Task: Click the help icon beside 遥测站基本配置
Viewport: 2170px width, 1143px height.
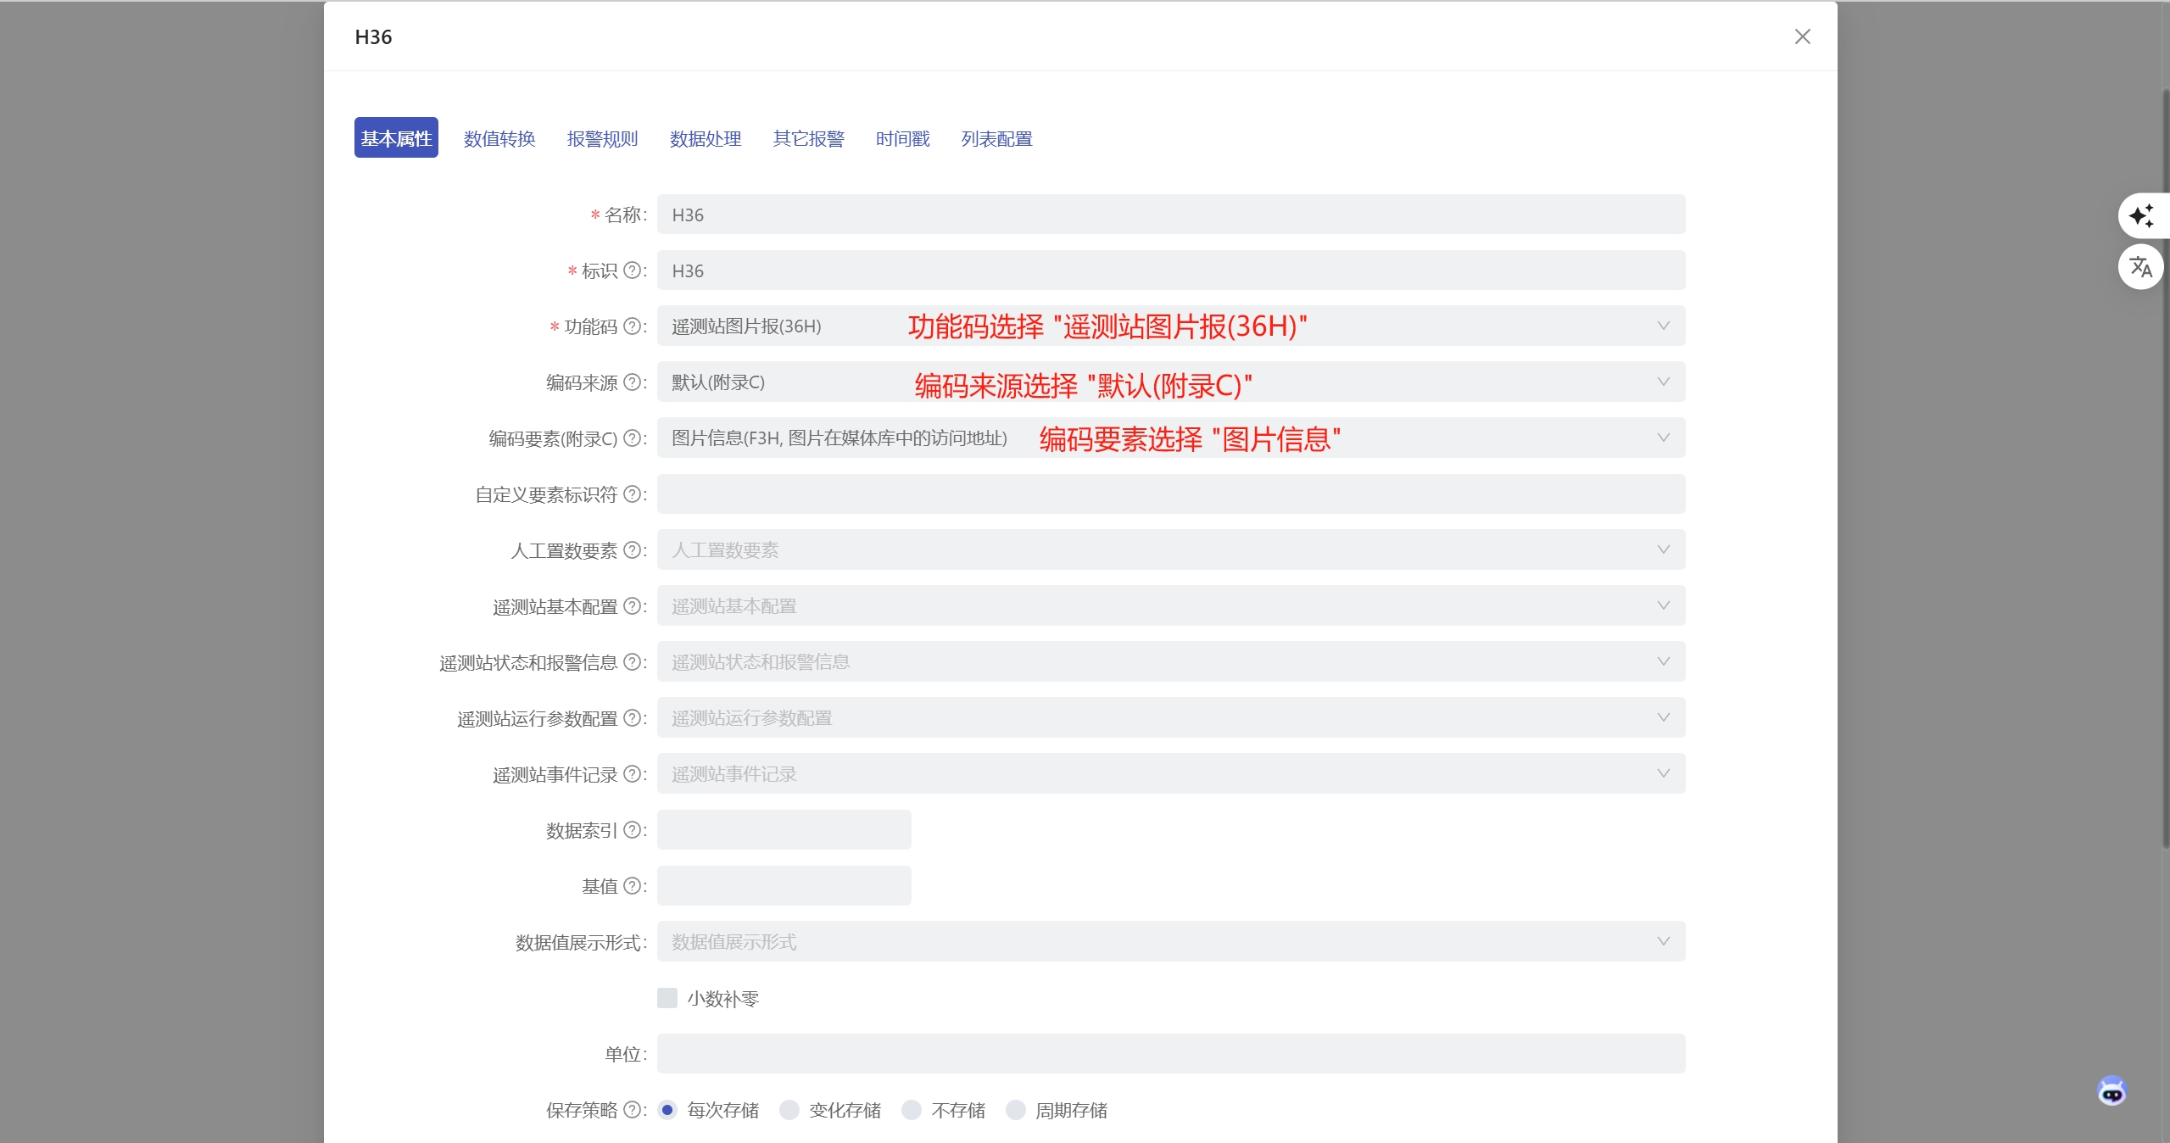Action: click(x=632, y=606)
